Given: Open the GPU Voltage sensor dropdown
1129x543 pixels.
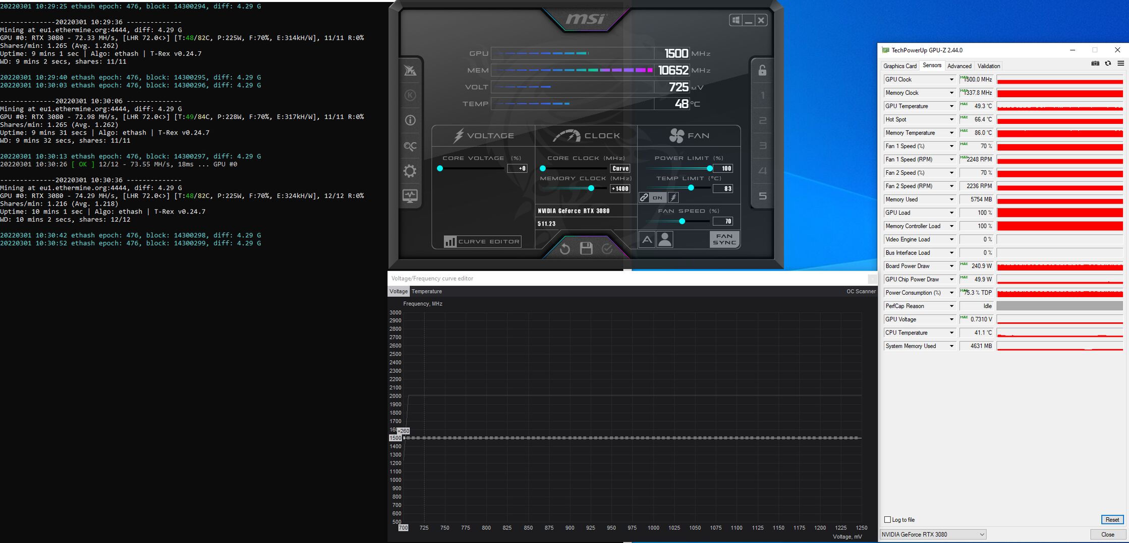Looking at the screenshot, I should pyautogui.click(x=951, y=320).
